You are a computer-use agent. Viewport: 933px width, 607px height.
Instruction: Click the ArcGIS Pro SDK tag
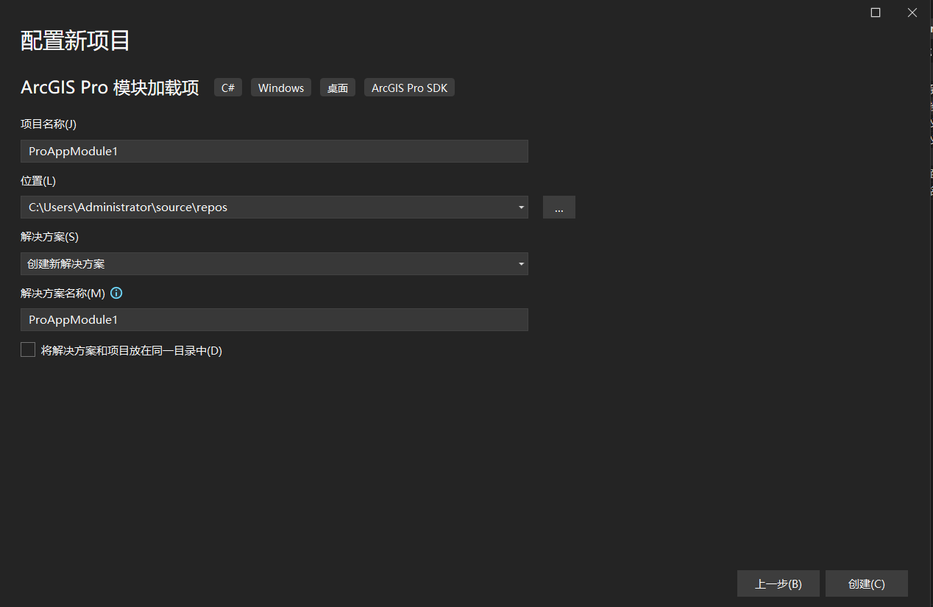coord(410,88)
